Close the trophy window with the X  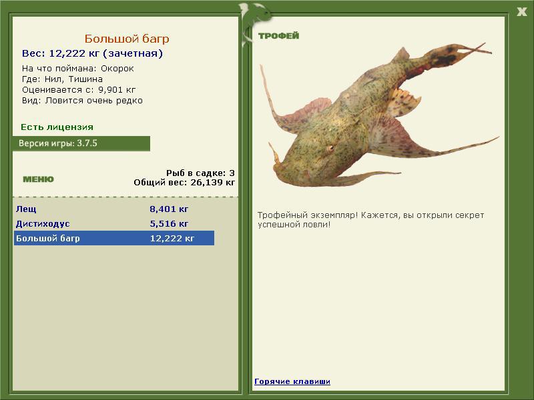[x=522, y=11]
